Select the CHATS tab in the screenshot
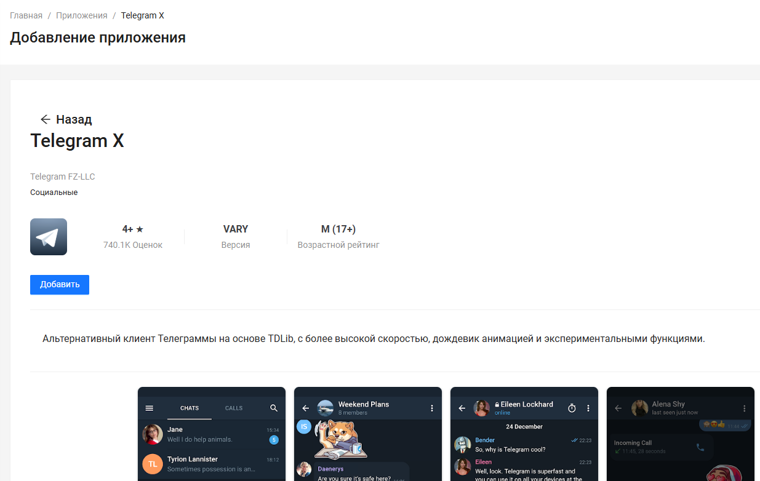The image size is (760, 481). coord(190,408)
